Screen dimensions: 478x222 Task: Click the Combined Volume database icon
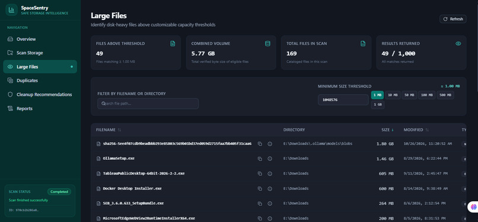click(267, 44)
